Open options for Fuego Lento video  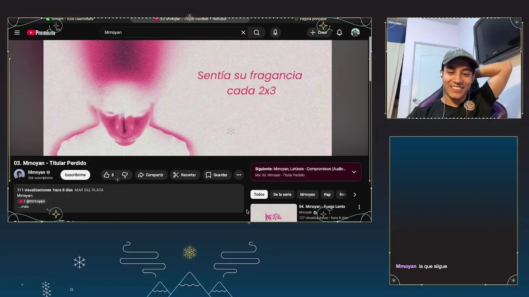coord(359,207)
